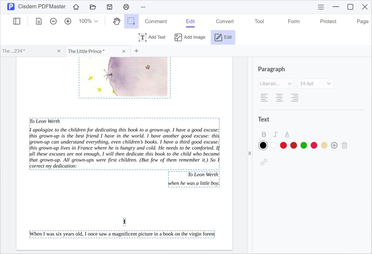Align paragraph to the right
The image size is (372, 254).
tap(295, 98)
